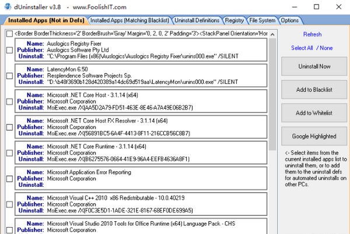The image size is (350, 234).
Task: Check Microsoft Application Error Reporting checkbox
Action: pos(9,178)
